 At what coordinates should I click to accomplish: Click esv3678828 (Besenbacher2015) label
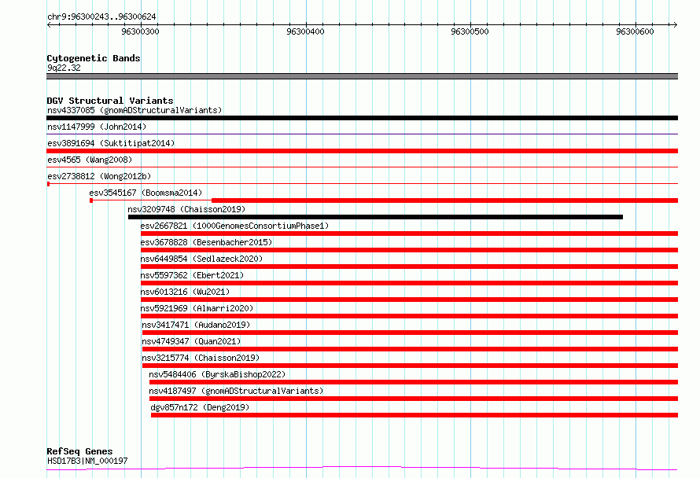pos(206,242)
